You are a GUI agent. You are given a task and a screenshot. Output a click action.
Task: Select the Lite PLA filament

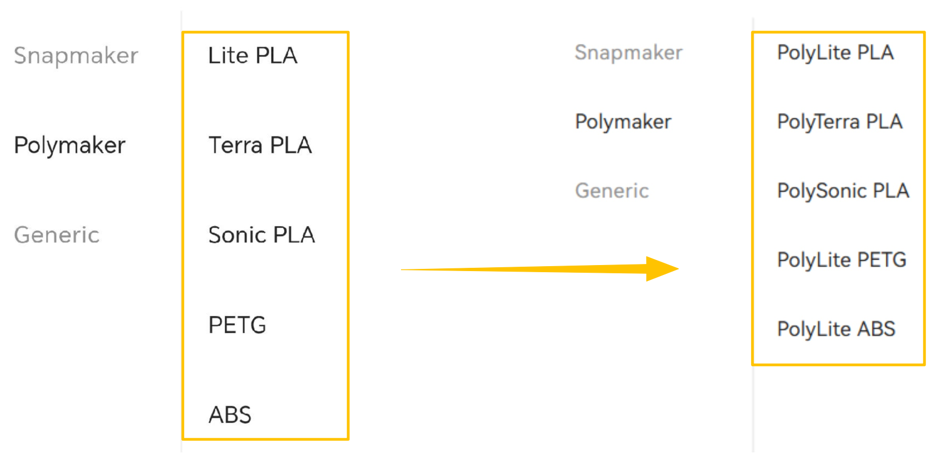[x=253, y=55]
